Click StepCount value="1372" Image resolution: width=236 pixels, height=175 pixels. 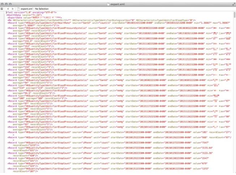coord(201,169)
